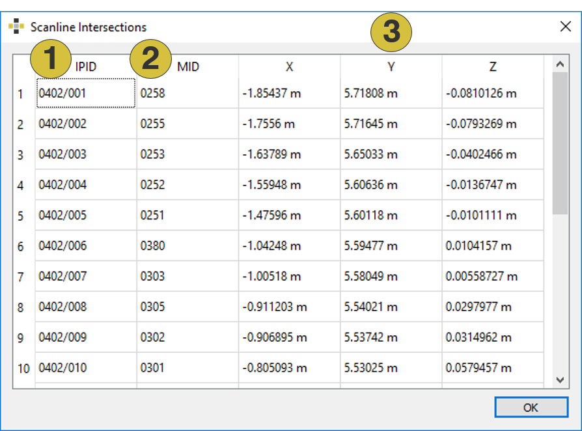This screenshot has width=582, height=431.
Task: Select Y value 5.59477 m
Action: pyautogui.click(x=391, y=245)
